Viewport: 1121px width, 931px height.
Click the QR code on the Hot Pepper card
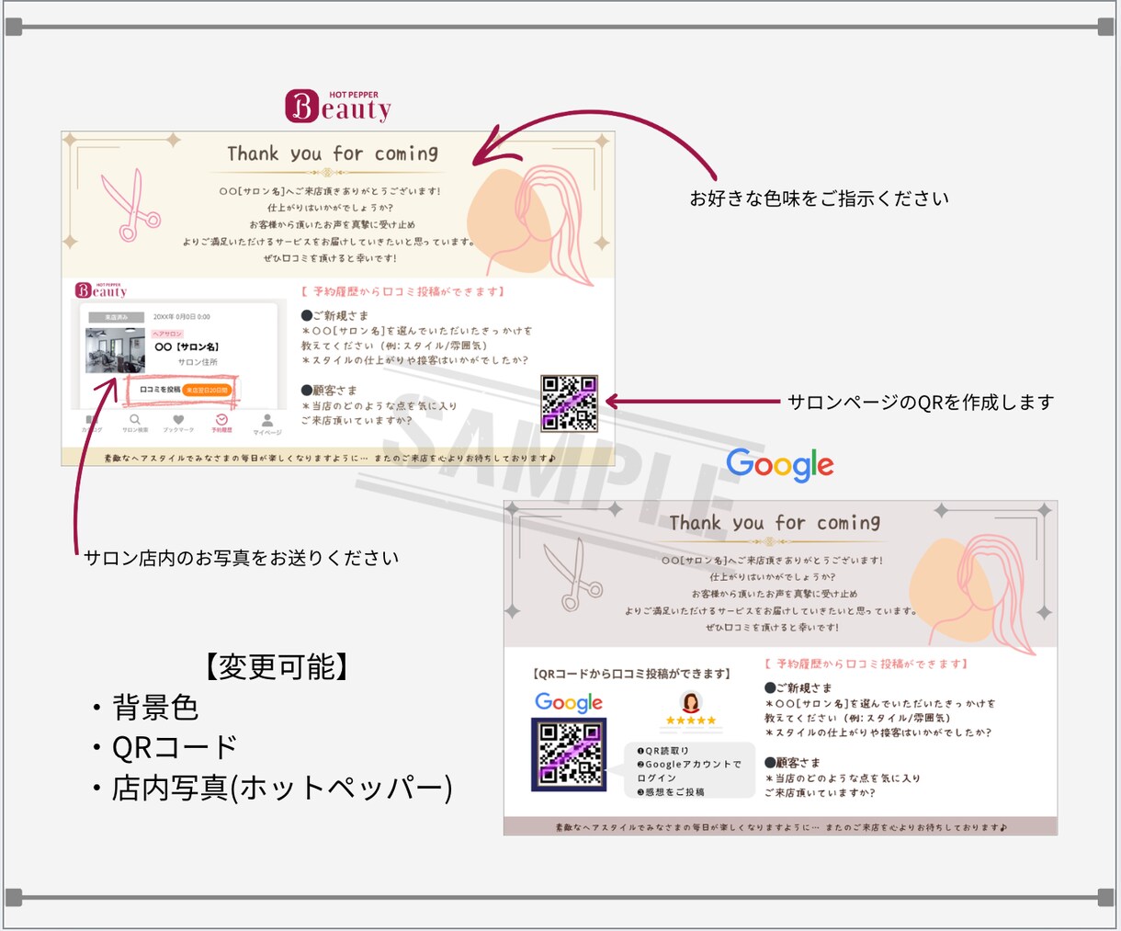(570, 403)
